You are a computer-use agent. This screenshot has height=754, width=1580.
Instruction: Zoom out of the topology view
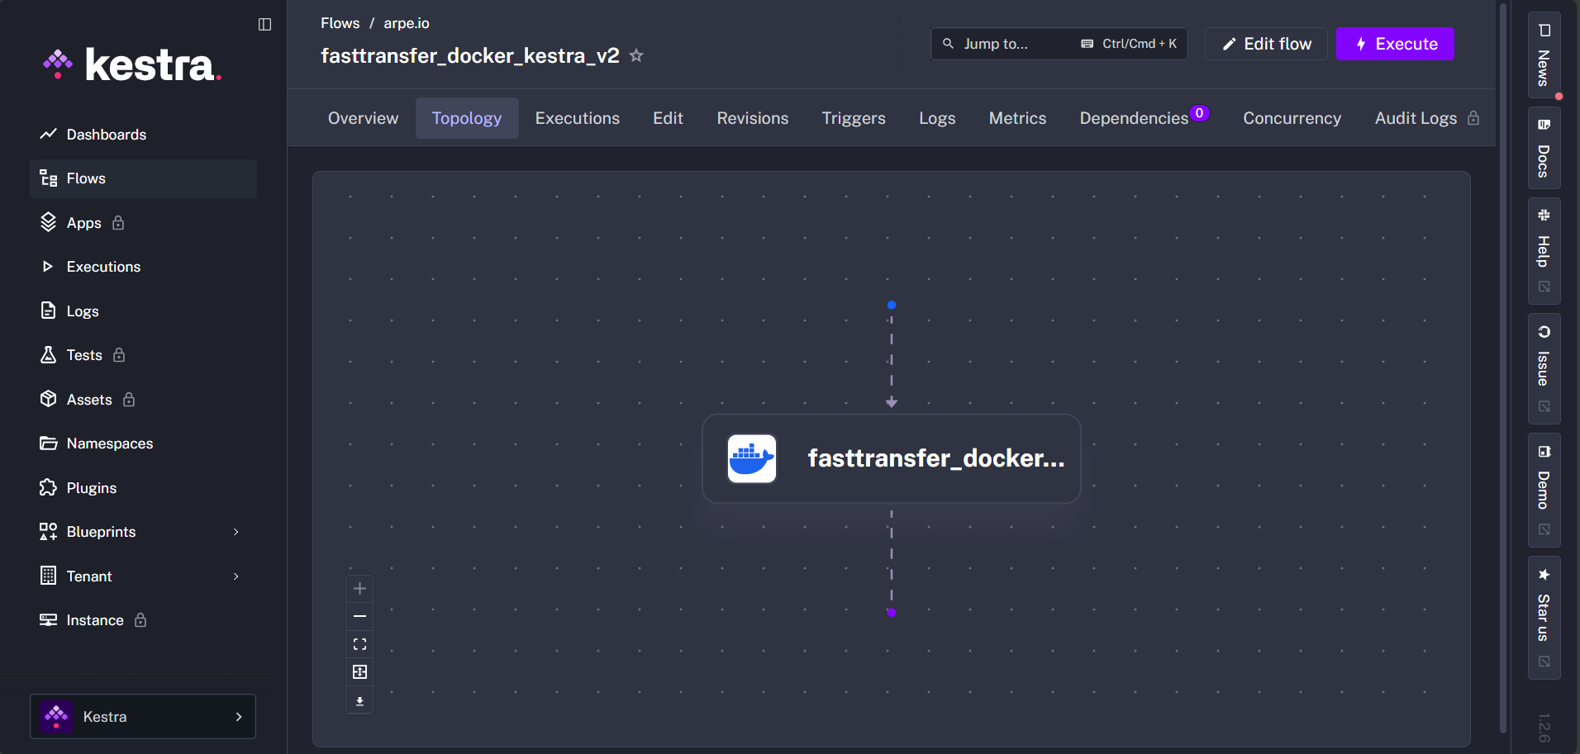pos(359,616)
